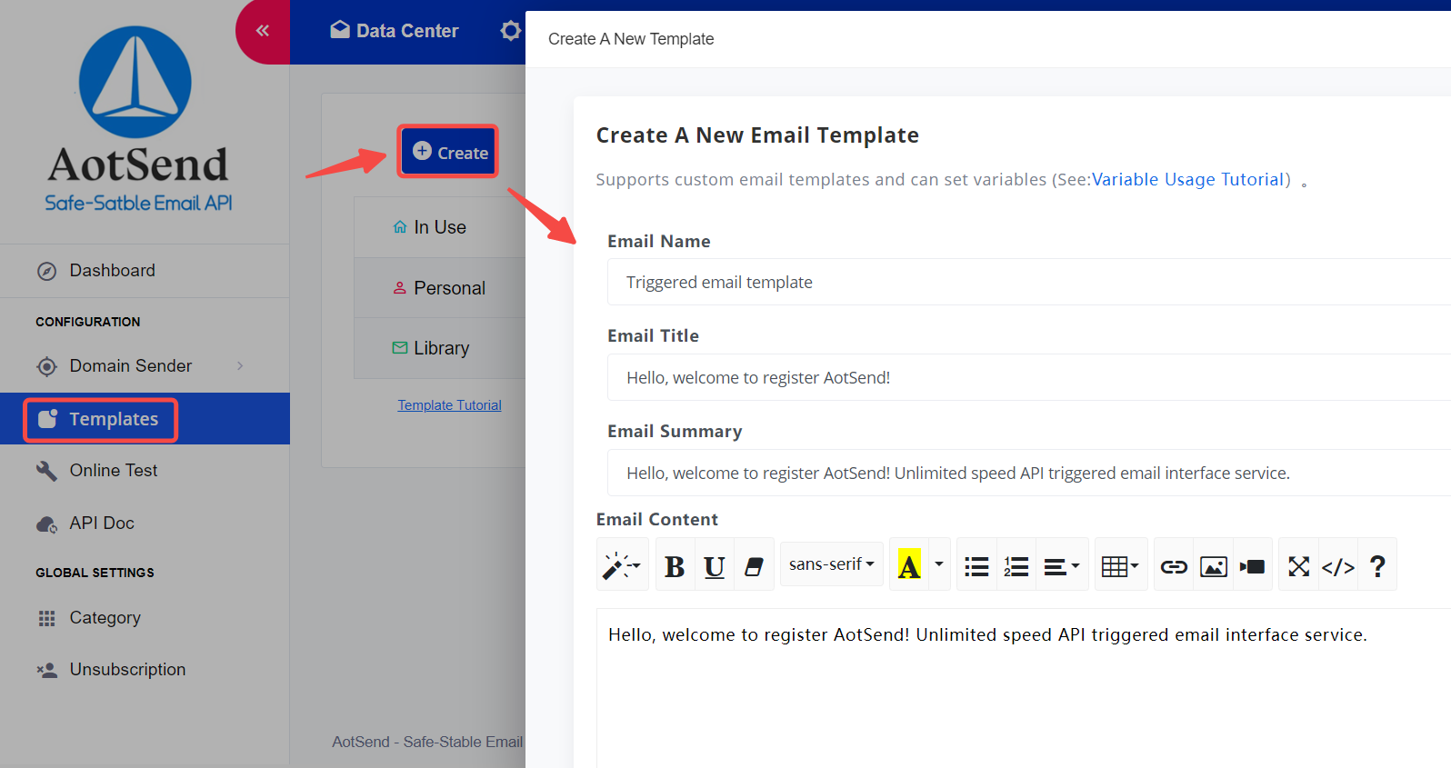Image resolution: width=1451 pixels, height=768 pixels.
Task: Open Domain Sender menu item
Action: 145,366
